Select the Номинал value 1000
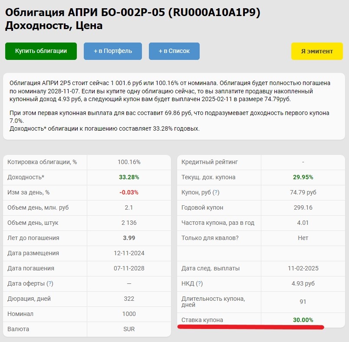The width and height of the screenshot is (349, 342). [x=129, y=314]
